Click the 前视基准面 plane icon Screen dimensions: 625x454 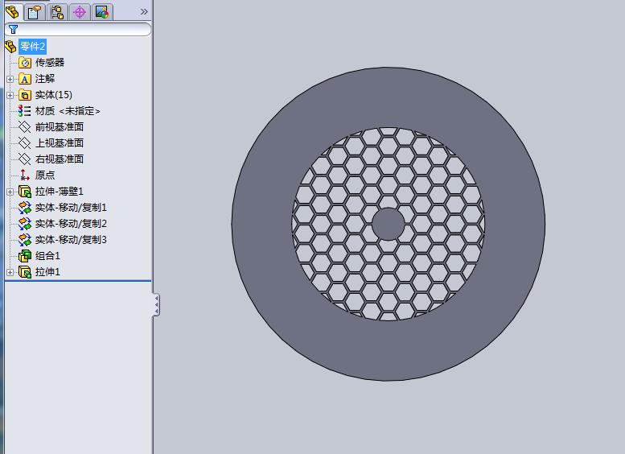tap(25, 127)
